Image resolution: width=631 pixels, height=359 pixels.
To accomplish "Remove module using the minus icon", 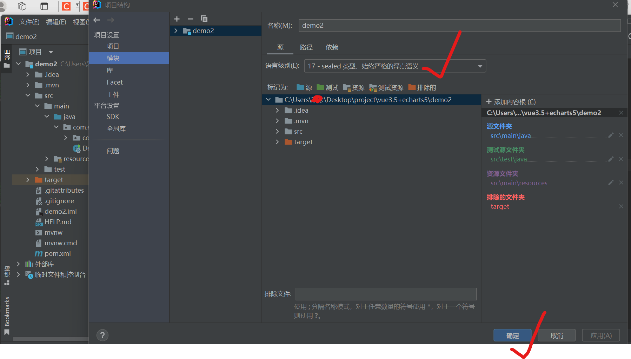I will coord(190,19).
